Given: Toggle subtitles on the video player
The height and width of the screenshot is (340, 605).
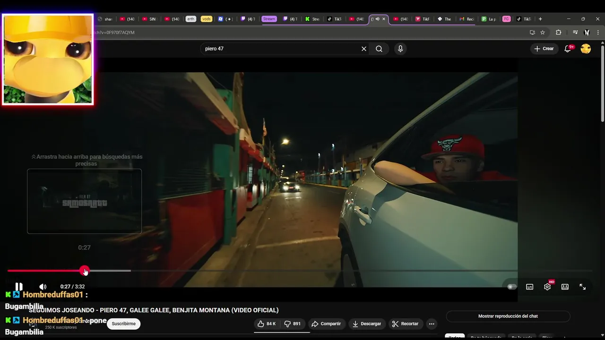Looking at the screenshot, I should (530, 287).
